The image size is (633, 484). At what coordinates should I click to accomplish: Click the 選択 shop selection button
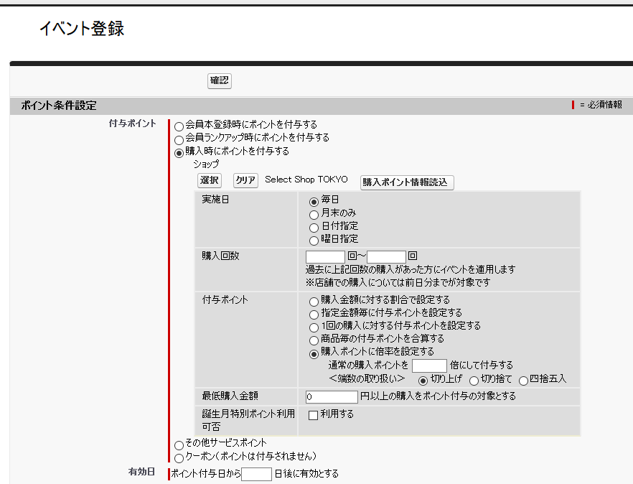(209, 180)
